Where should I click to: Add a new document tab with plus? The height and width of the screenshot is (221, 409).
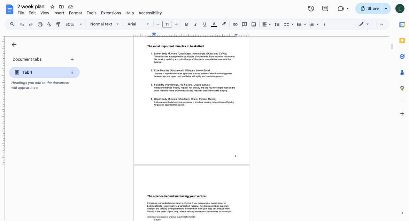72,59
